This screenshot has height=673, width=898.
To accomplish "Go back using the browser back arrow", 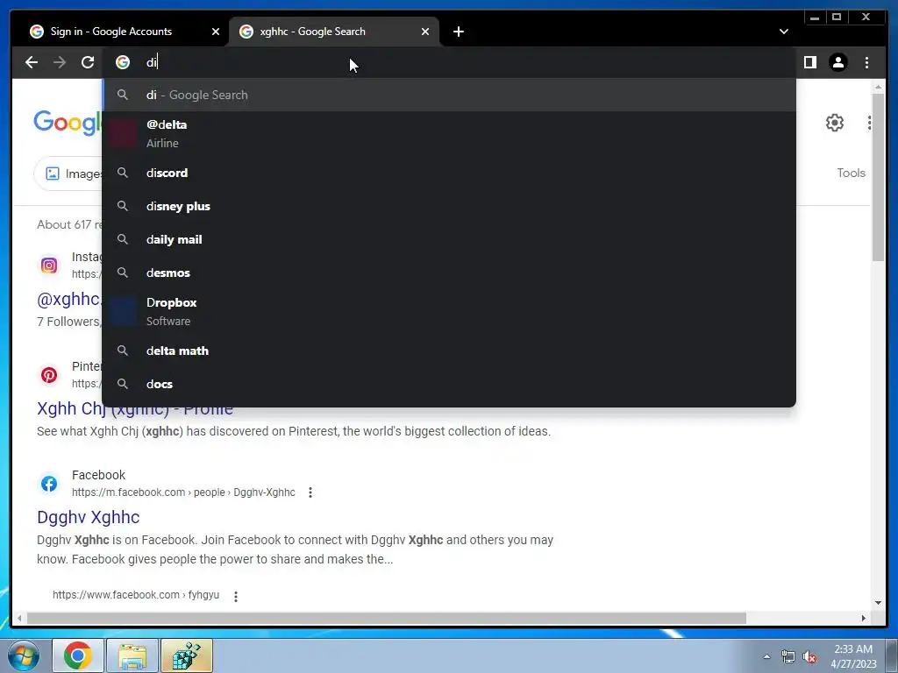I will point(32,62).
